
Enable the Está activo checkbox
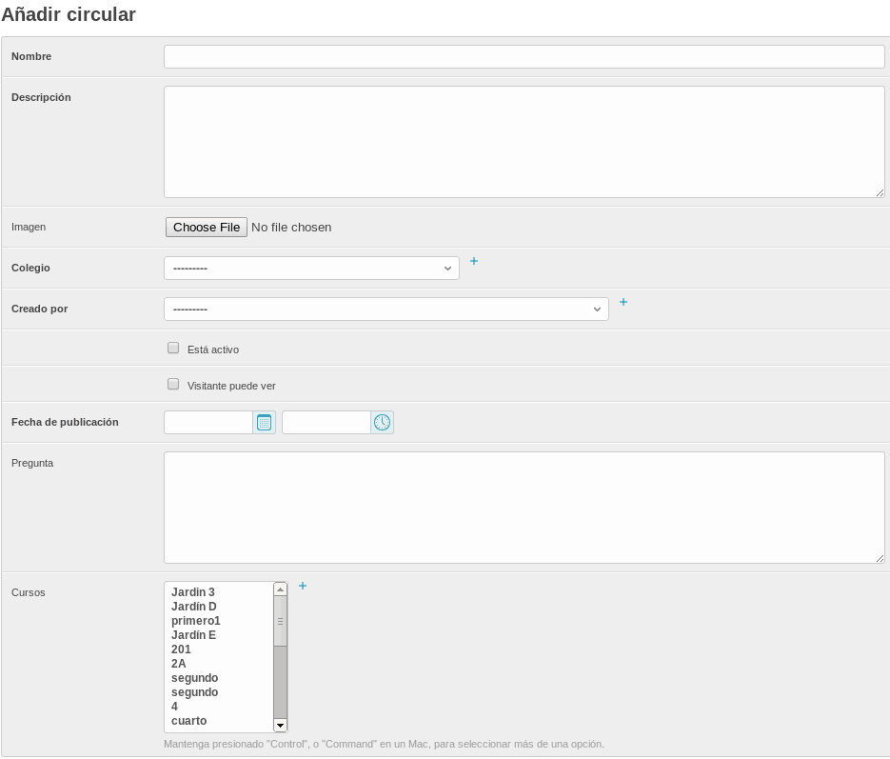click(173, 349)
